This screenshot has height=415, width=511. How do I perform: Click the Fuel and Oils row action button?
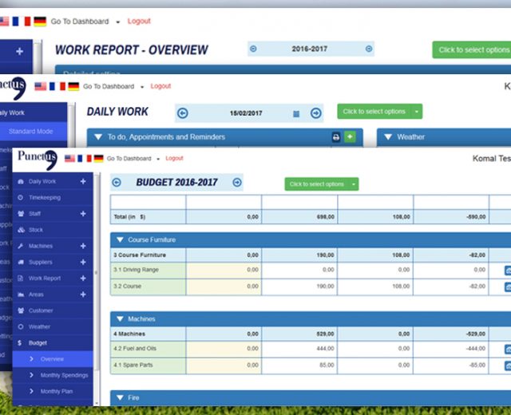pos(506,350)
